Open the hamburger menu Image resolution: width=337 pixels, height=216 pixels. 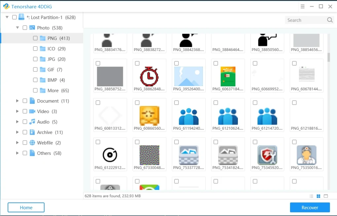[x=303, y=6]
